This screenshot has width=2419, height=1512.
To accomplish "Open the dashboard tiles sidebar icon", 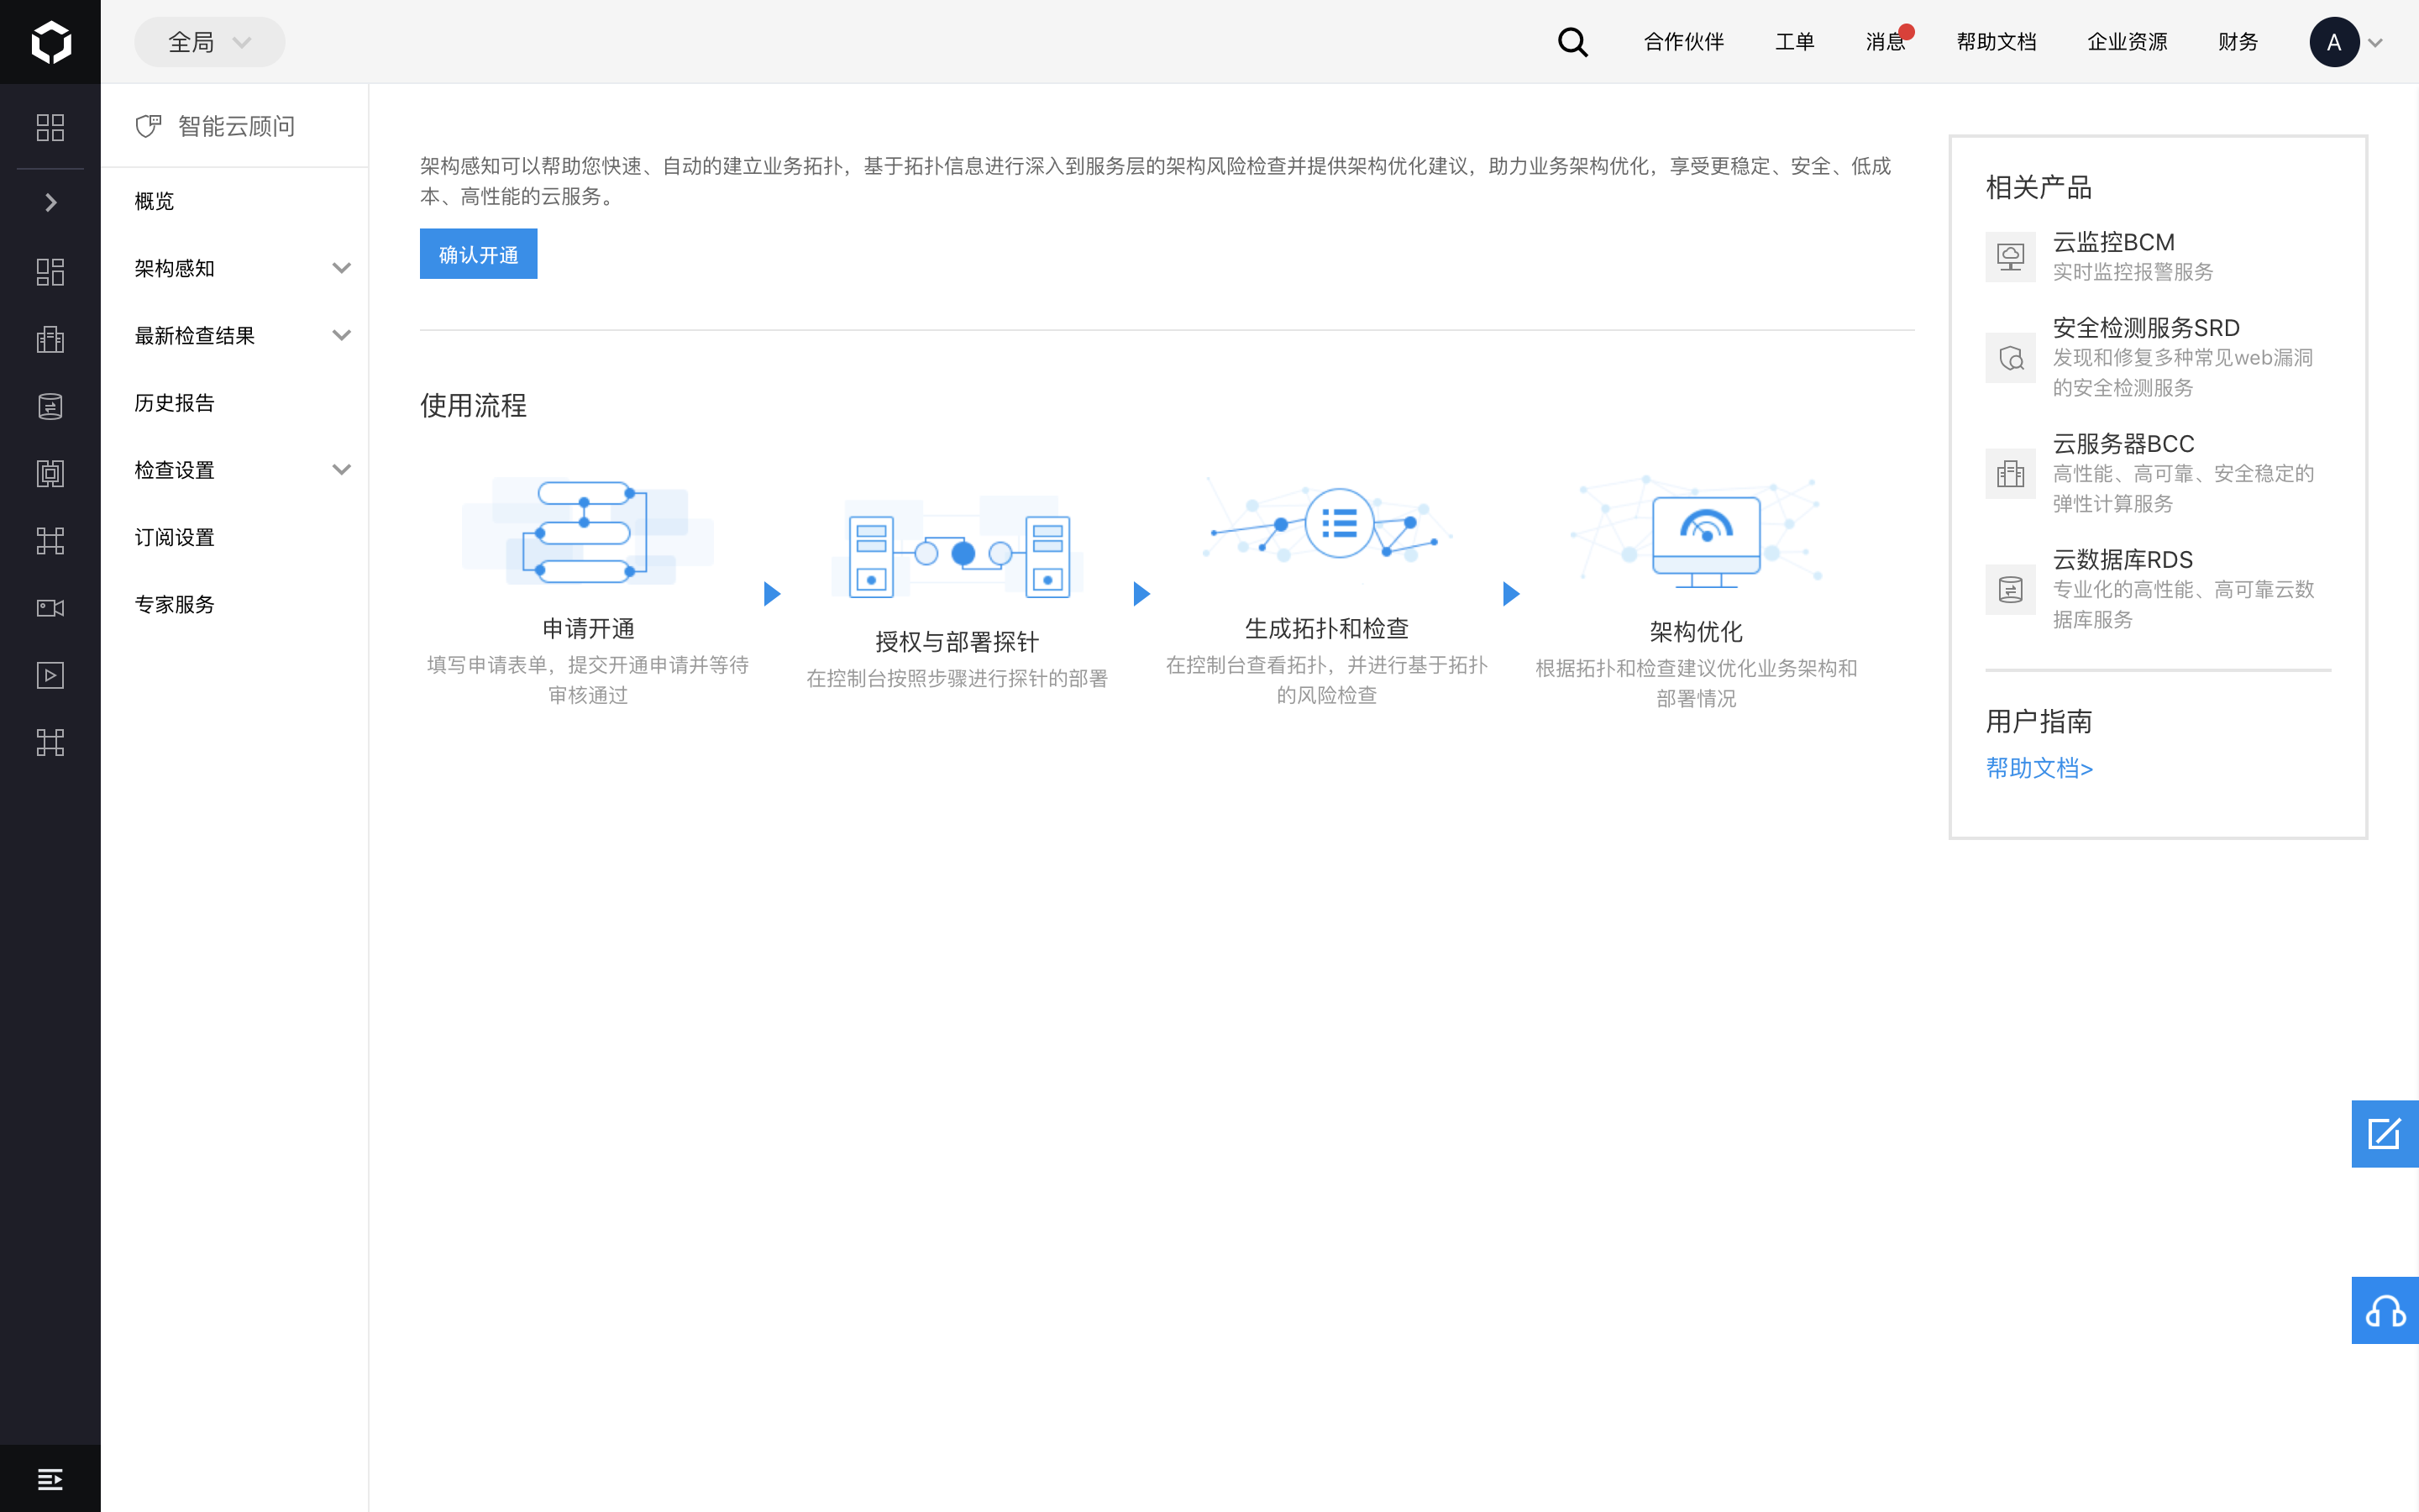I will click(x=50, y=272).
